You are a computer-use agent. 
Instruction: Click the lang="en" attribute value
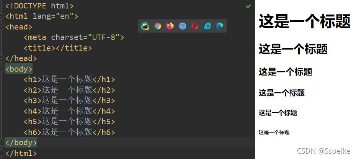64,16
